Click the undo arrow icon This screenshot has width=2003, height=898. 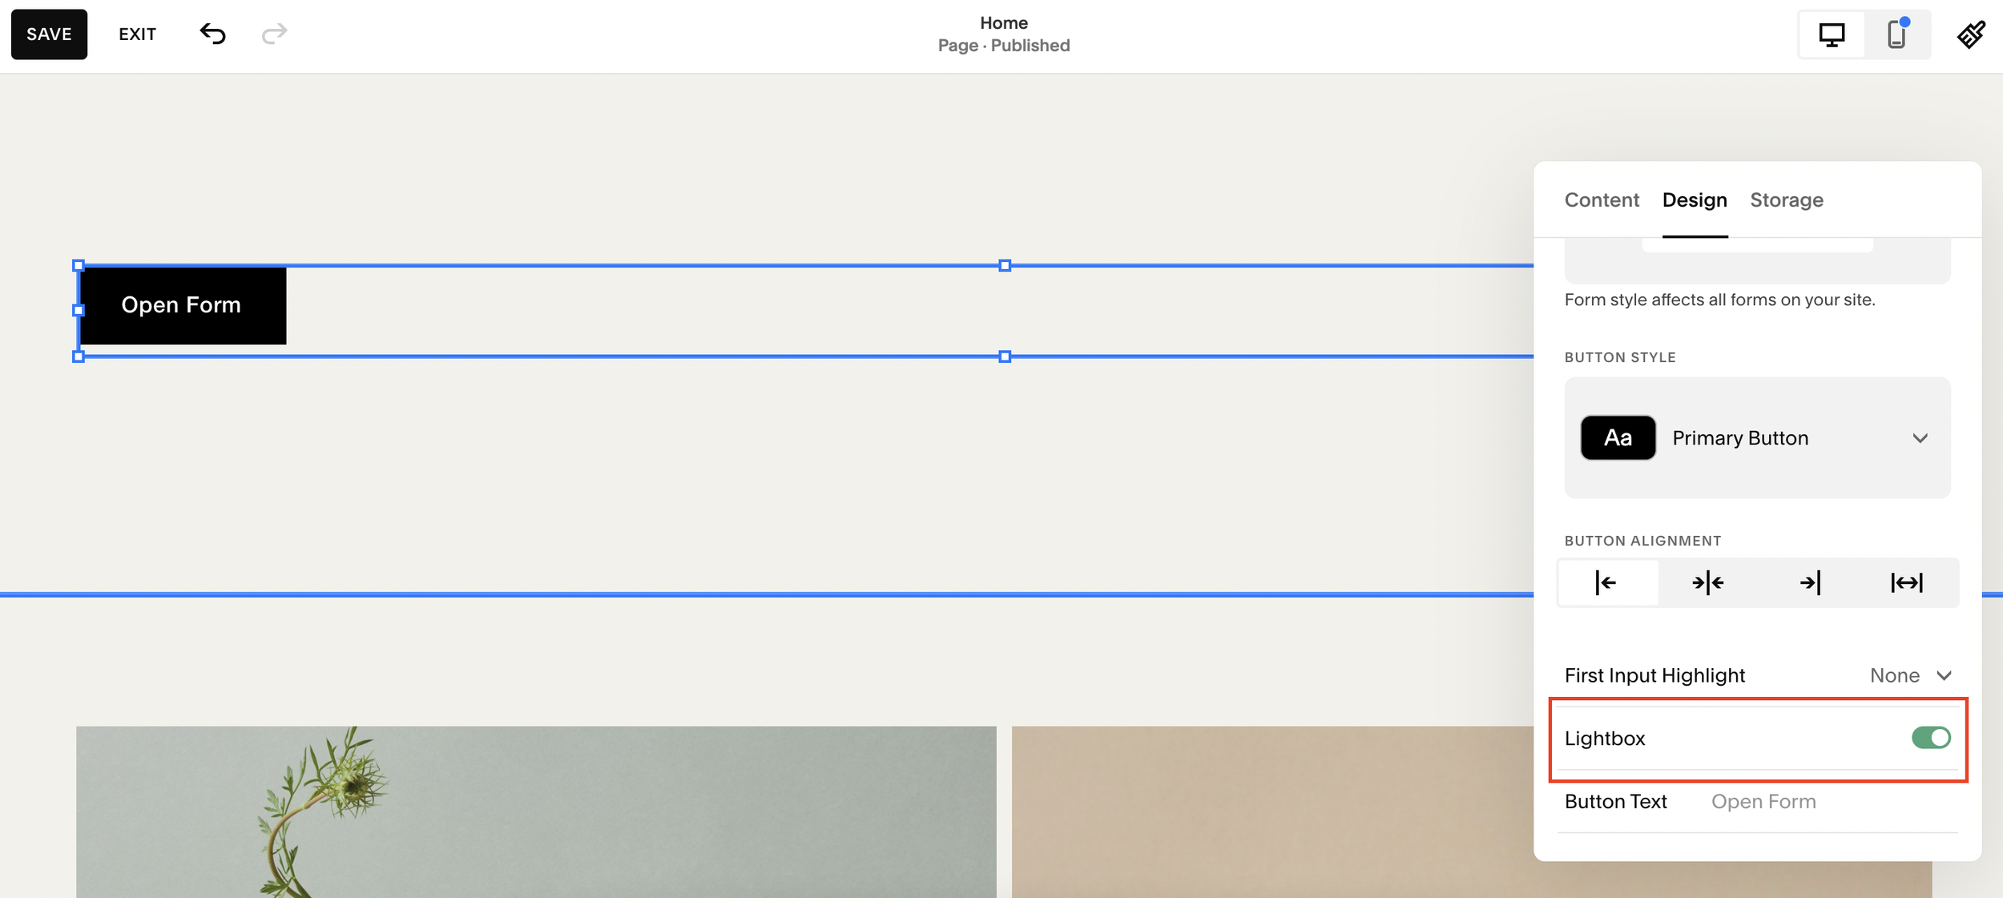(212, 34)
